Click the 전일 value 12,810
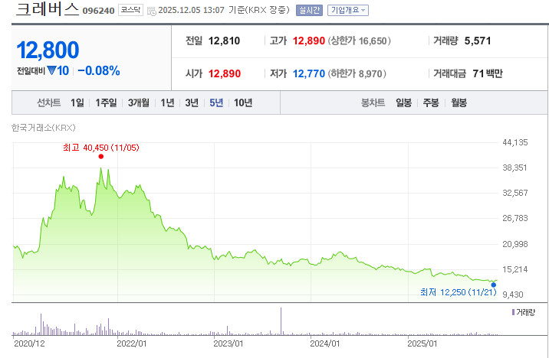 pyautogui.click(x=224, y=41)
